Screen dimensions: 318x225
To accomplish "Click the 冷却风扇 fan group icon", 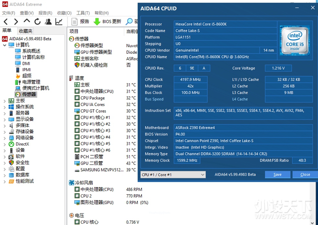I will (71, 183).
